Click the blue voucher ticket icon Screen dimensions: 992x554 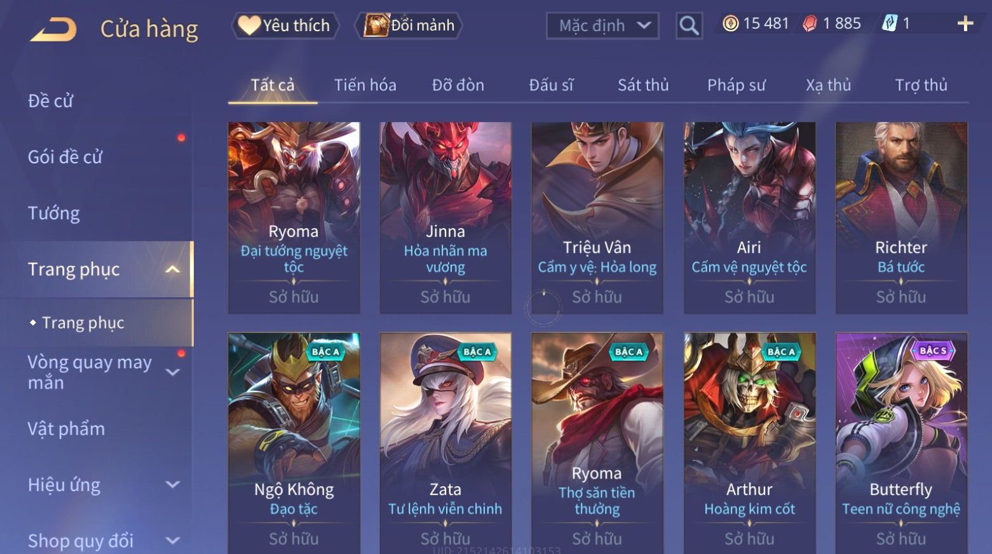tap(889, 24)
